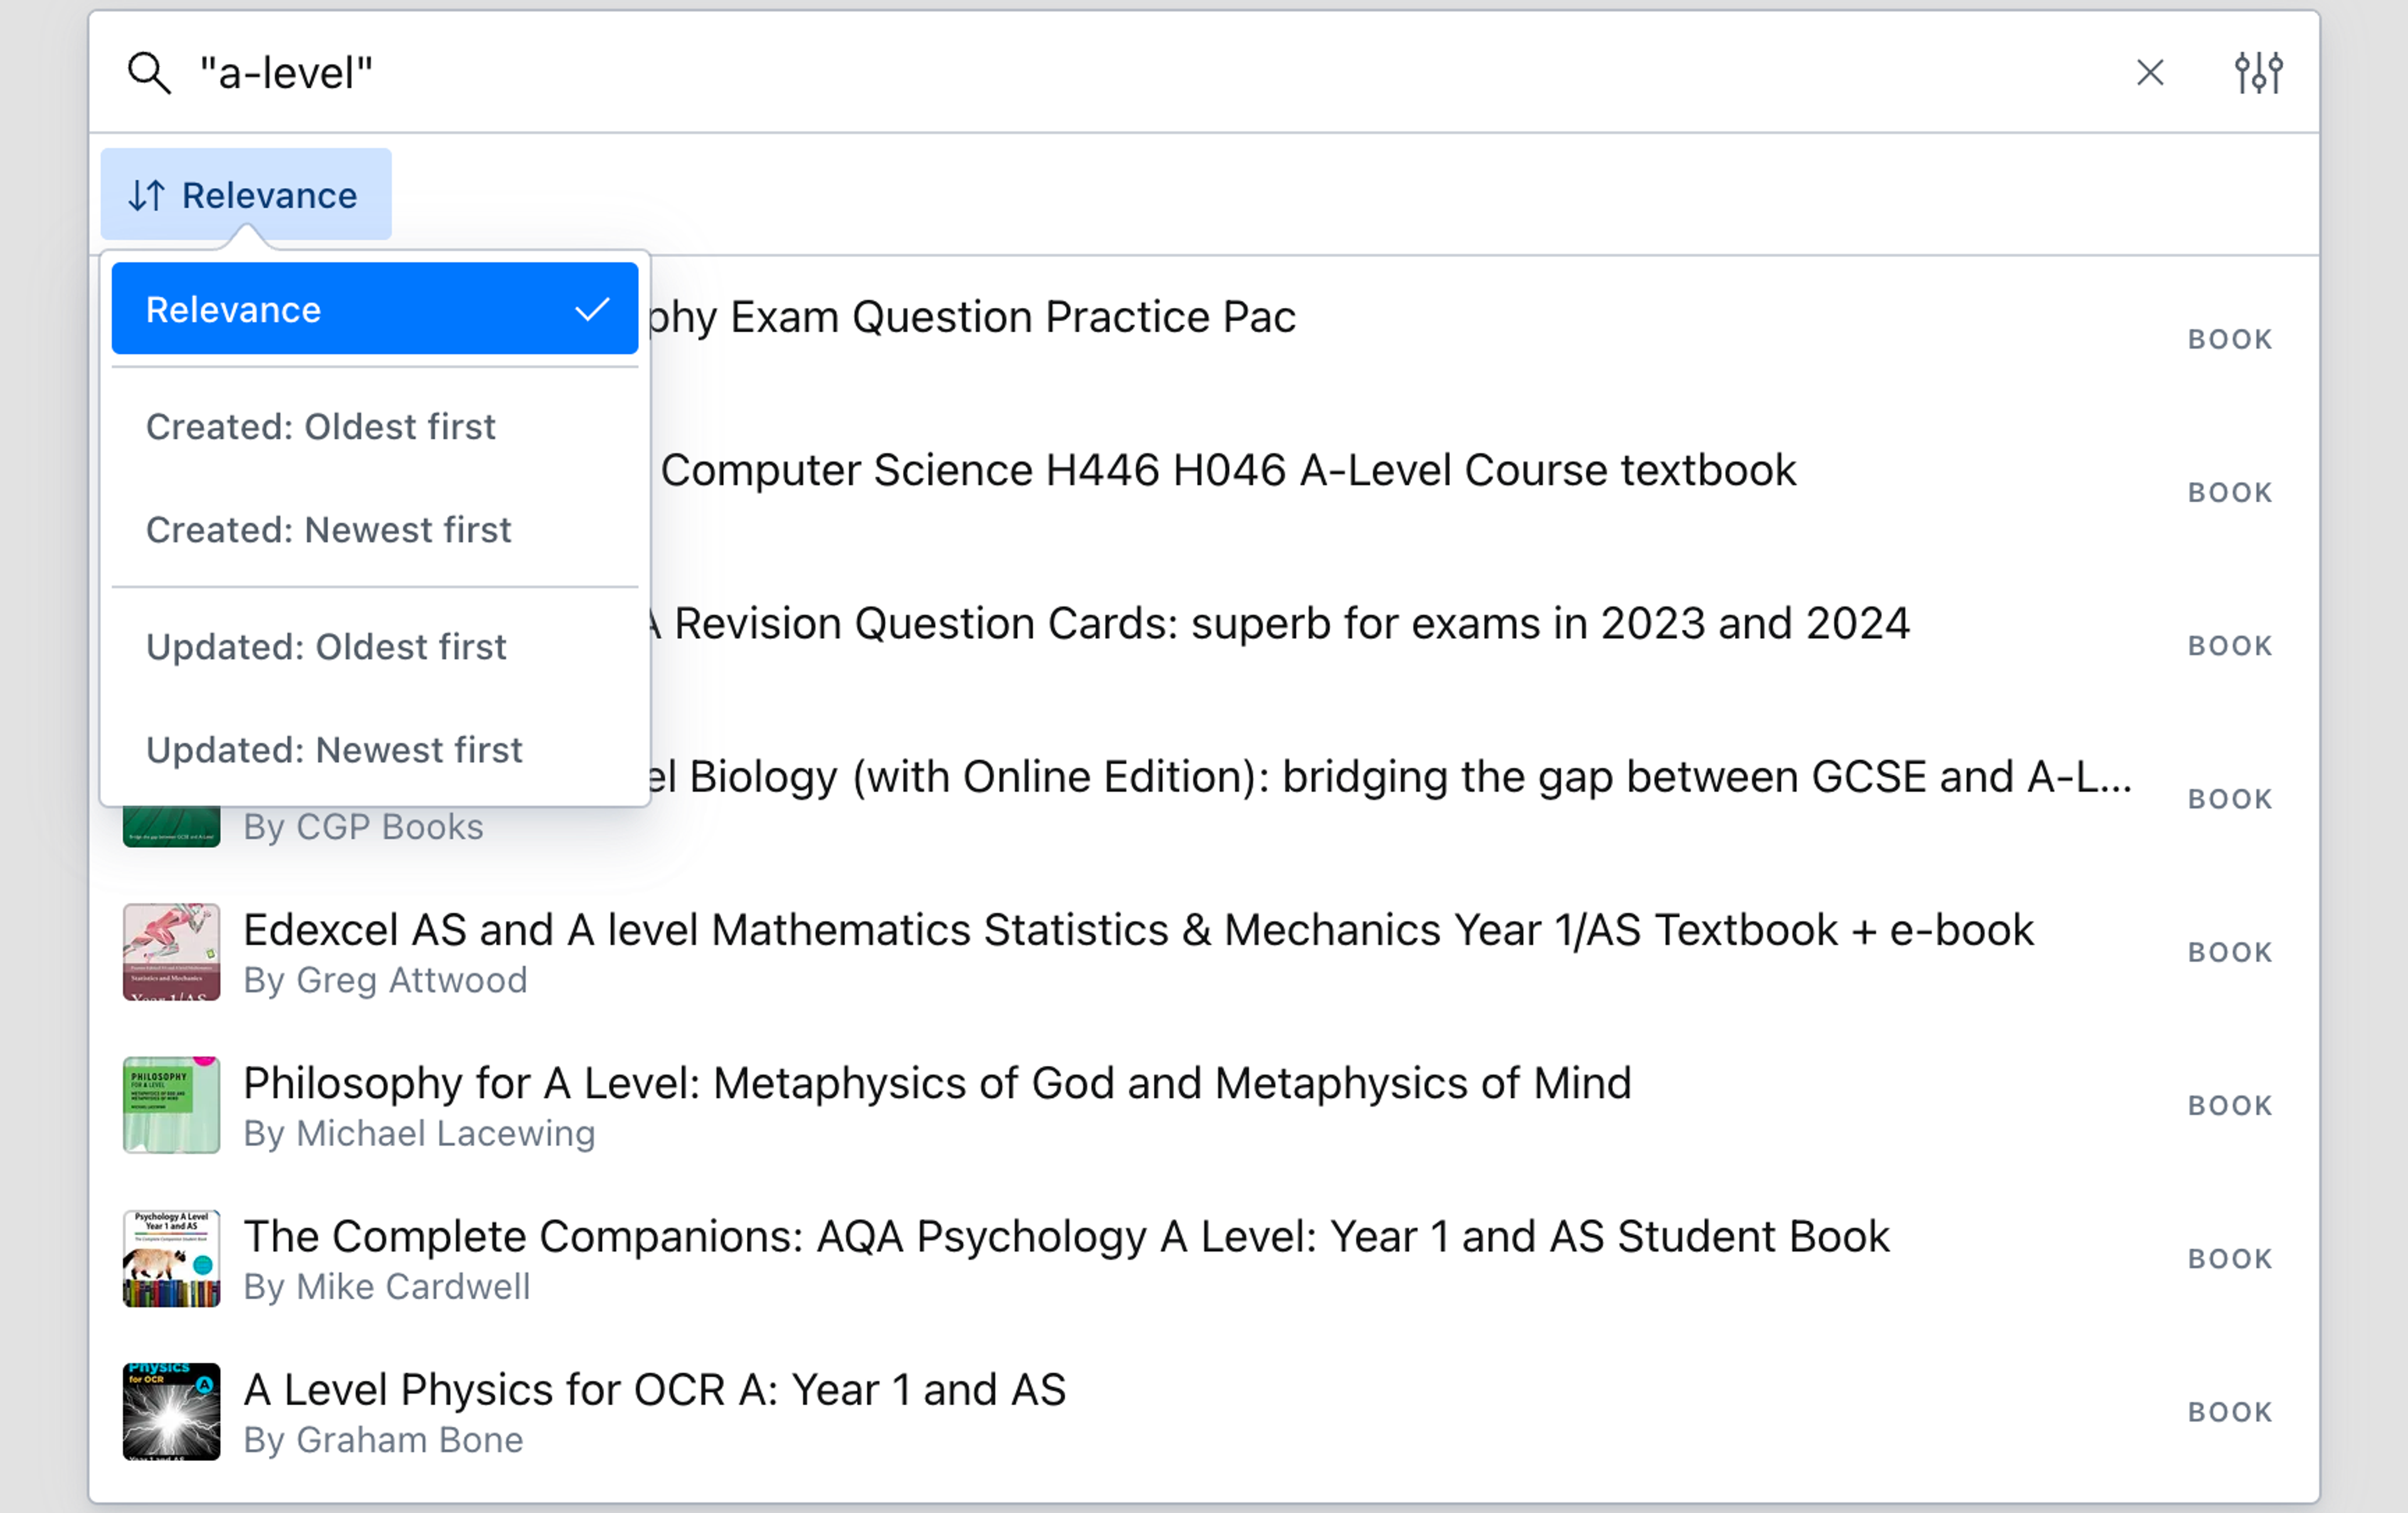Click the Relevance sort dropdown button
The width and height of the screenshot is (2408, 1513).
pyautogui.click(x=246, y=195)
